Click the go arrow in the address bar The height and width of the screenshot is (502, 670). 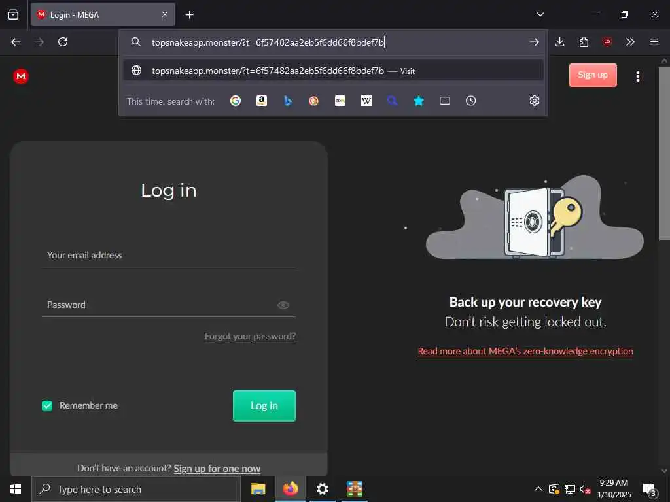[x=534, y=42]
